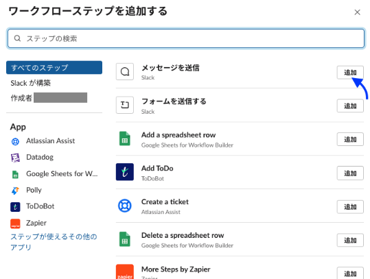Click the Polly icon in App sidebar

pyautogui.click(x=15, y=191)
